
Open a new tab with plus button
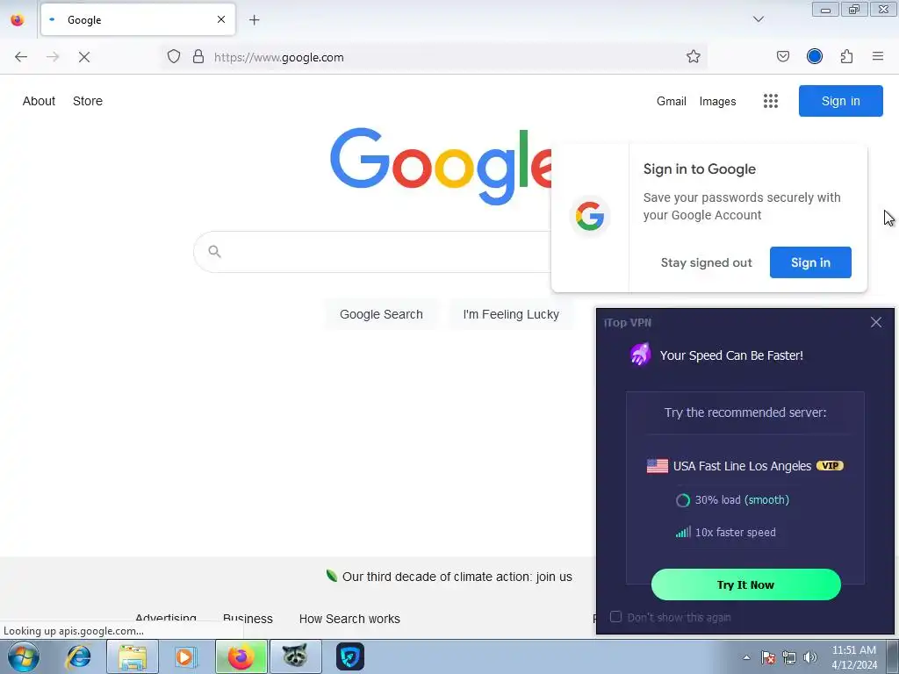coord(254,20)
